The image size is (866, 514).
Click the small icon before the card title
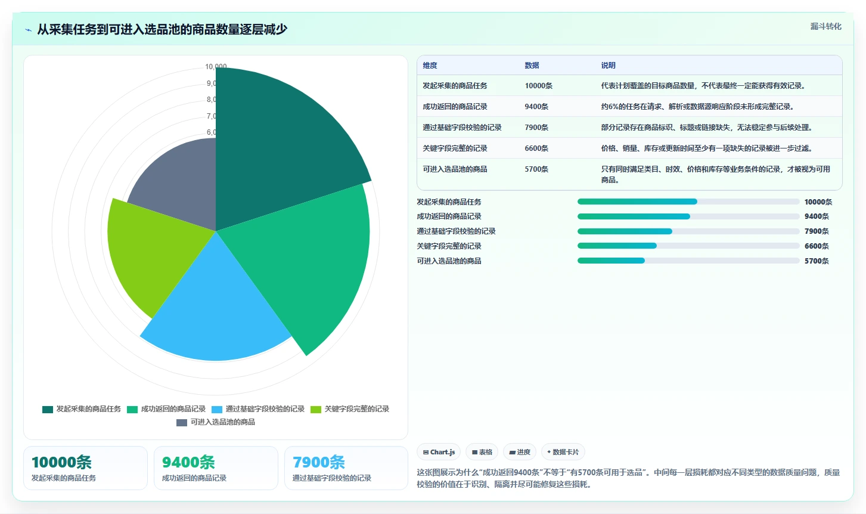[28, 30]
